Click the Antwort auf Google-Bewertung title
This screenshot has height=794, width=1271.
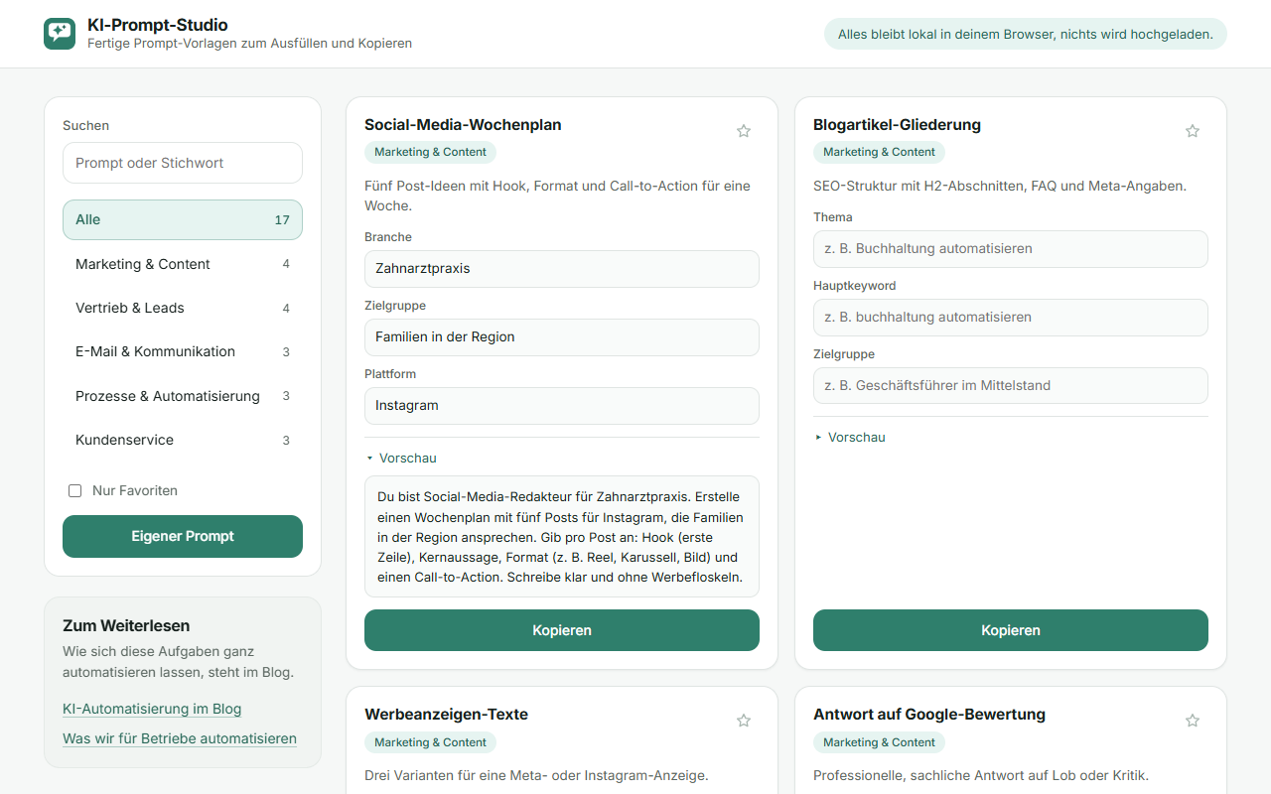929,715
